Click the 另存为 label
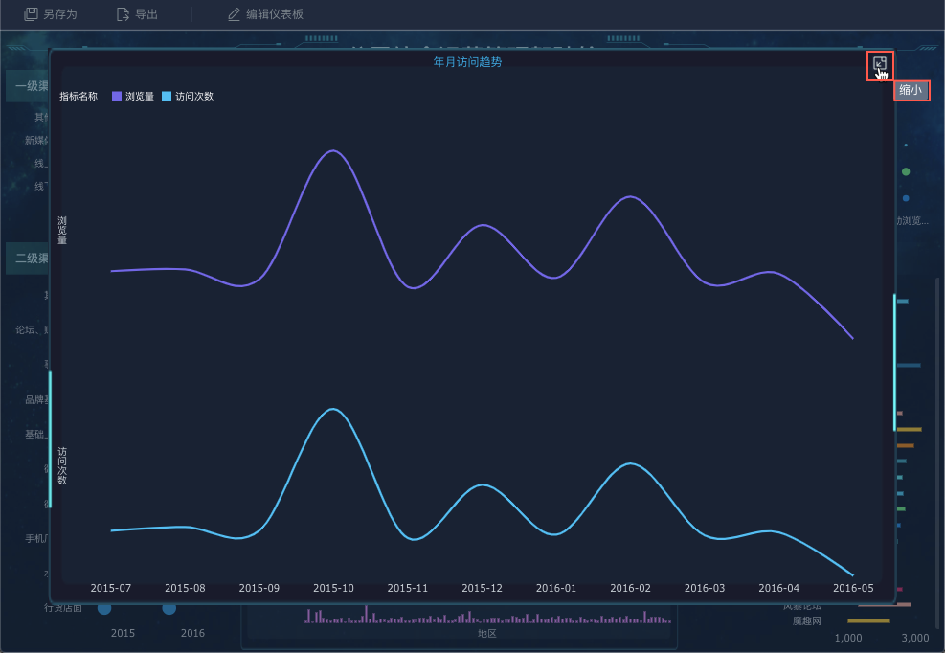 coord(59,13)
